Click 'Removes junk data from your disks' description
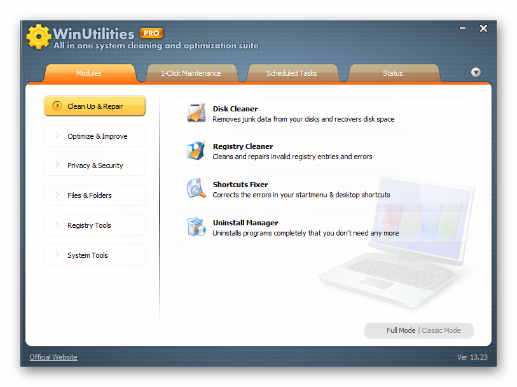The width and height of the screenshot is (517, 387). [303, 119]
